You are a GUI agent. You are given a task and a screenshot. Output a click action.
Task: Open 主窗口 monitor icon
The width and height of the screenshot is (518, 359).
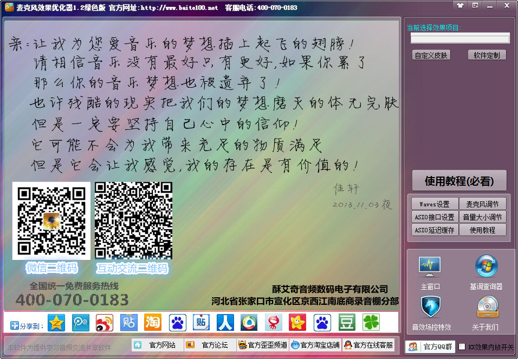(x=430, y=267)
